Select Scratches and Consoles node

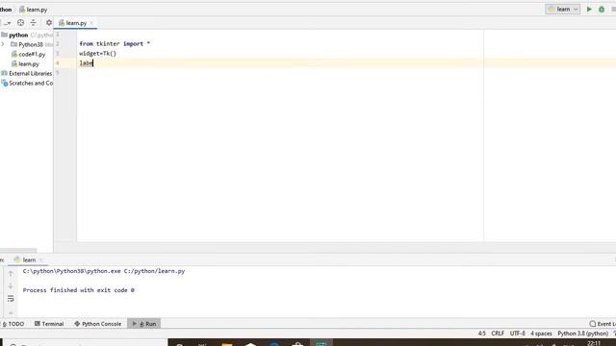(31, 84)
